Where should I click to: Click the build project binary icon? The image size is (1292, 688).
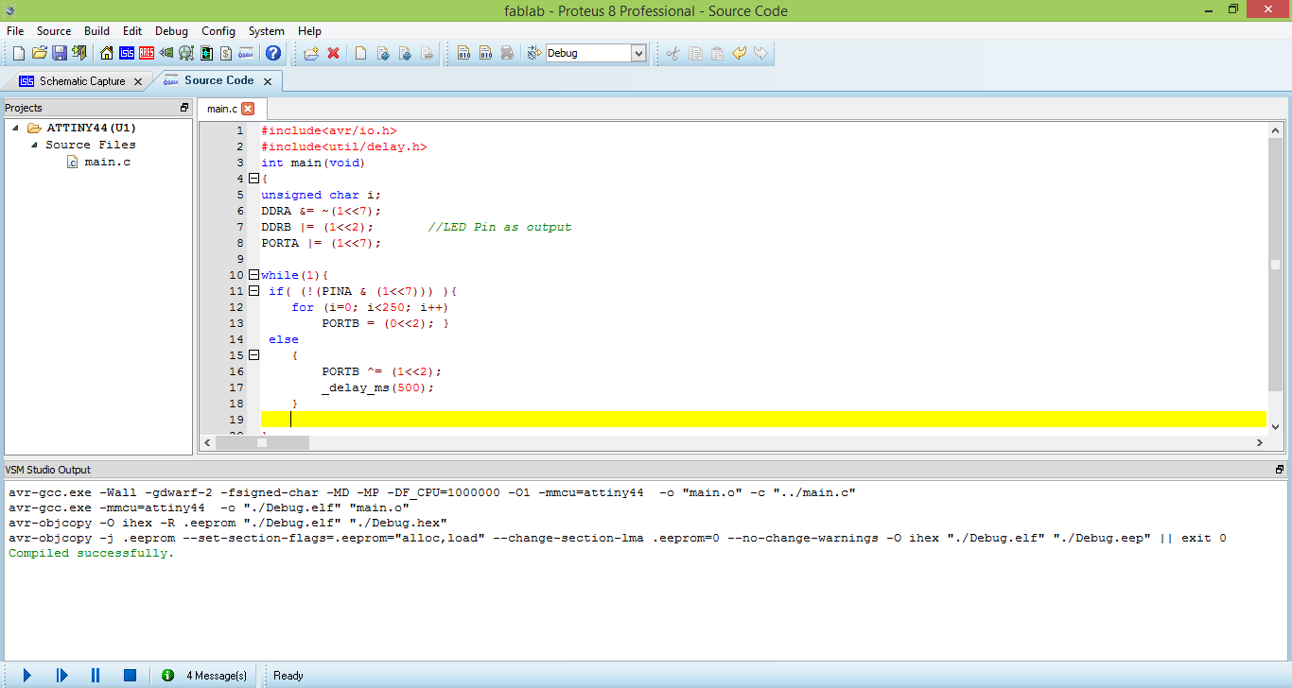pos(463,53)
